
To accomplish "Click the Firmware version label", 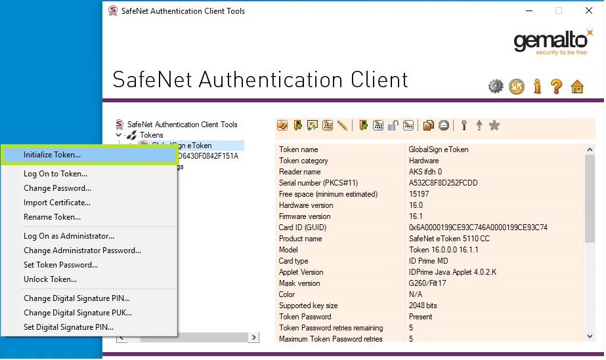I will [305, 216].
